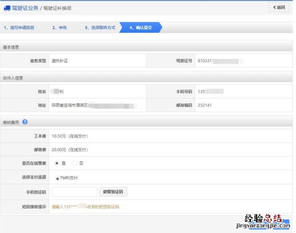Click the postal code value 232141

coord(205,106)
